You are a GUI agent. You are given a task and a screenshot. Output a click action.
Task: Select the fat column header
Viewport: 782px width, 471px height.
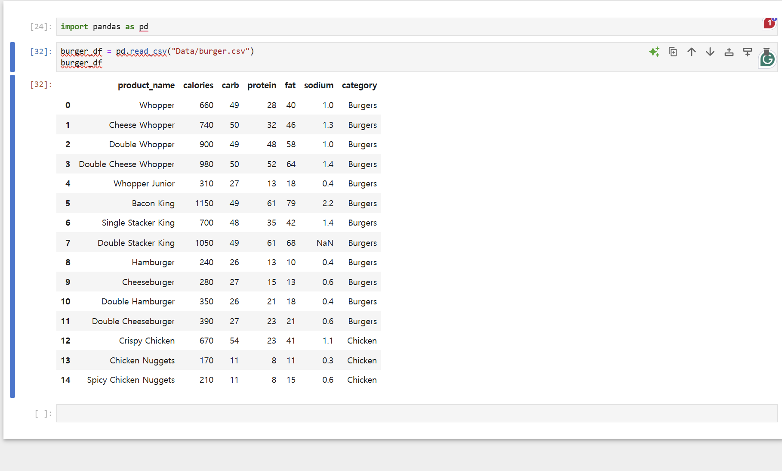coord(290,85)
